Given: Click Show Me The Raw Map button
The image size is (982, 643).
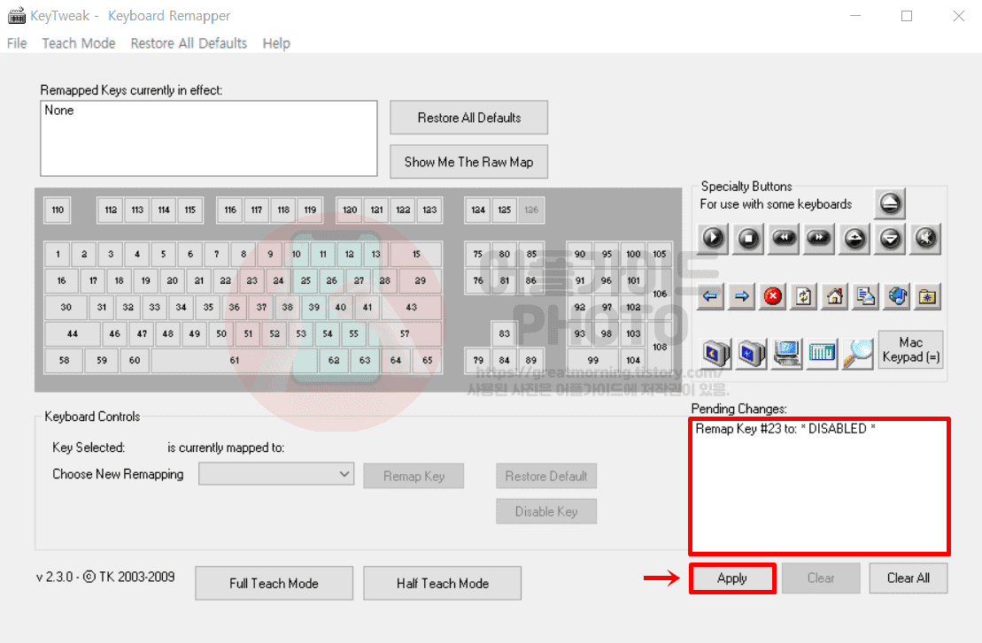Looking at the screenshot, I should coord(469,162).
